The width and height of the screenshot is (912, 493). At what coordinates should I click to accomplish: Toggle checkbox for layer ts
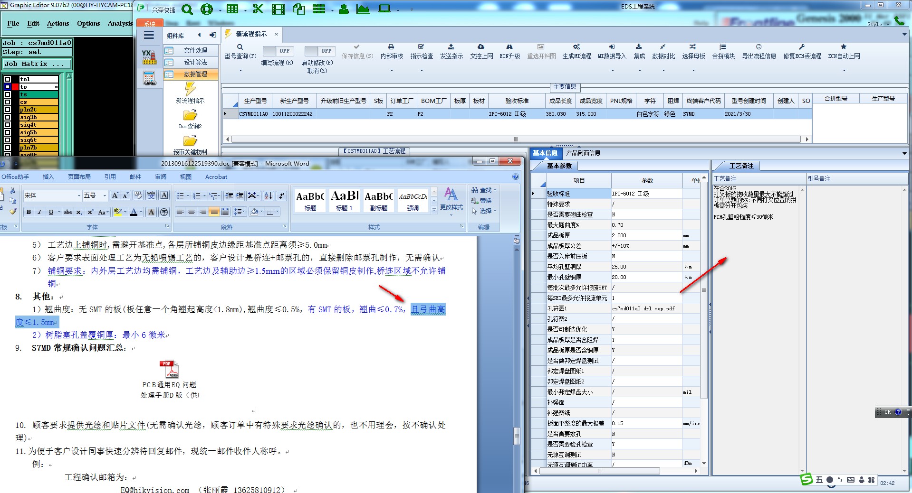pyautogui.click(x=8, y=94)
